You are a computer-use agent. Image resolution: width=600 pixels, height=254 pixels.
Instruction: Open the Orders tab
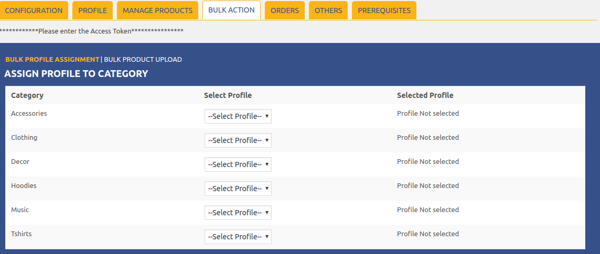pyautogui.click(x=285, y=10)
